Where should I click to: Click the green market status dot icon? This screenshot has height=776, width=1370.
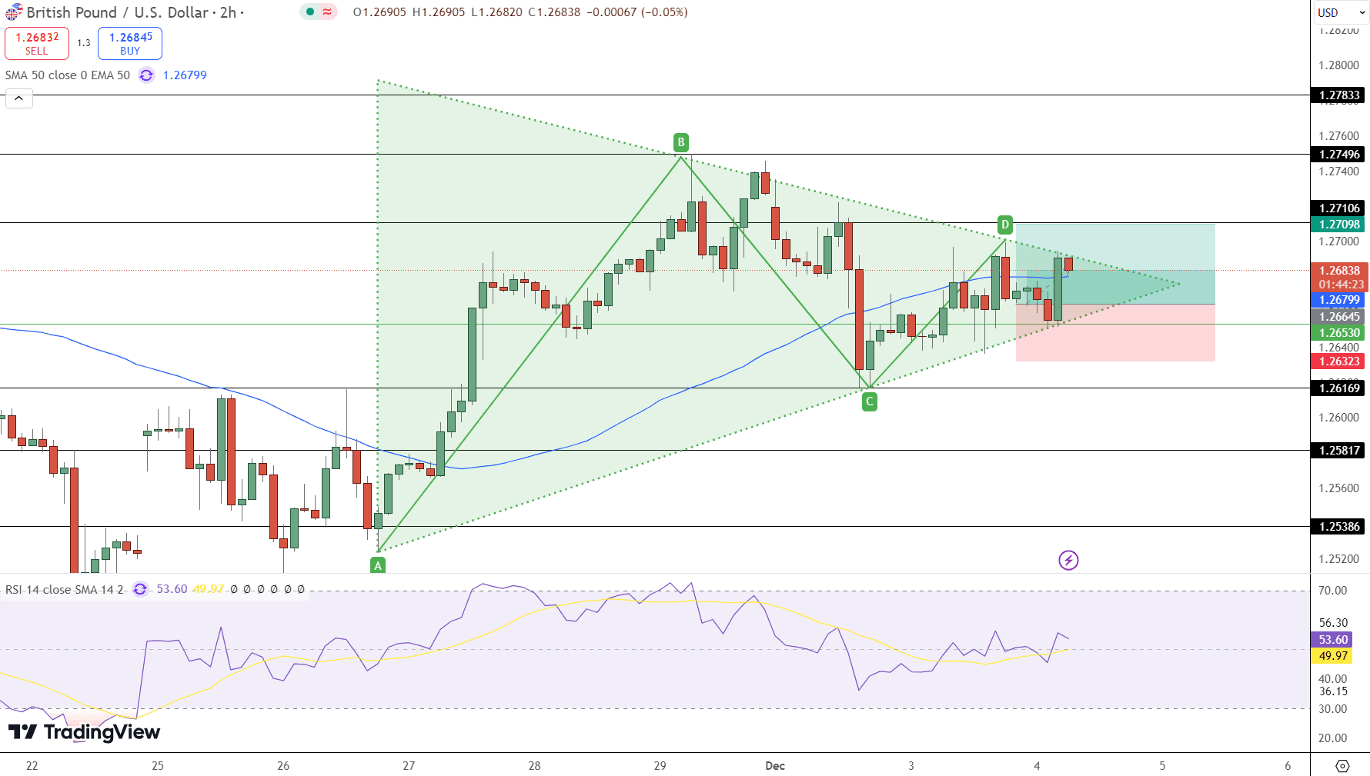pyautogui.click(x=309, y=12)
